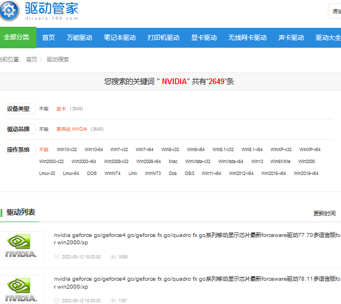Click download icon next to 1698 count
This screenshot has height=304, width=341.
pyautogui.click(x=113, y=257)
